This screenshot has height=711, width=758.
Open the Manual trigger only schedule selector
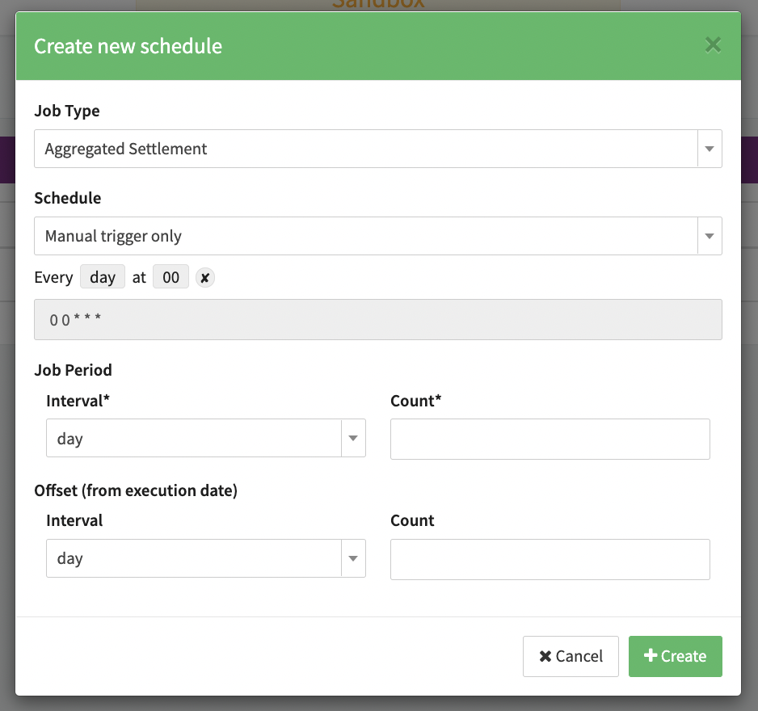pos(365,236)
